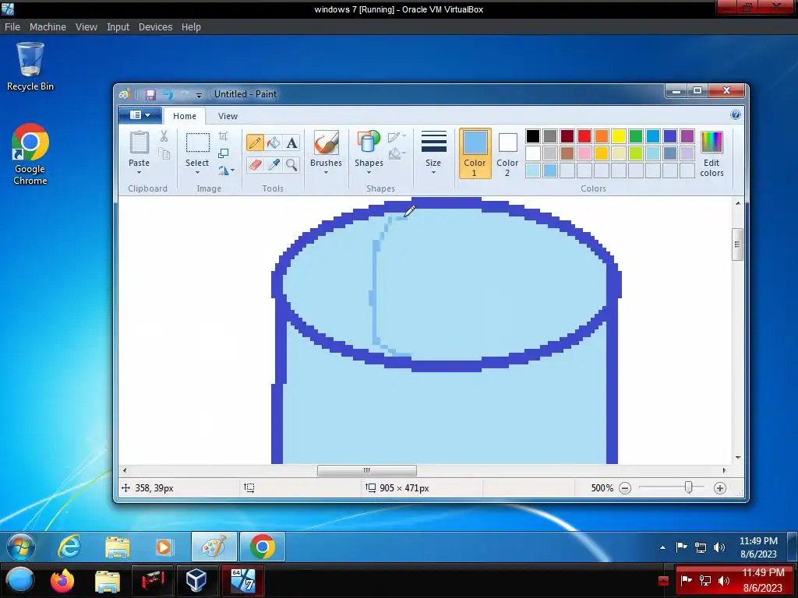Pick the yellow color swatch
The width and height of the screenshot is (798, 598).
point(618,135)
